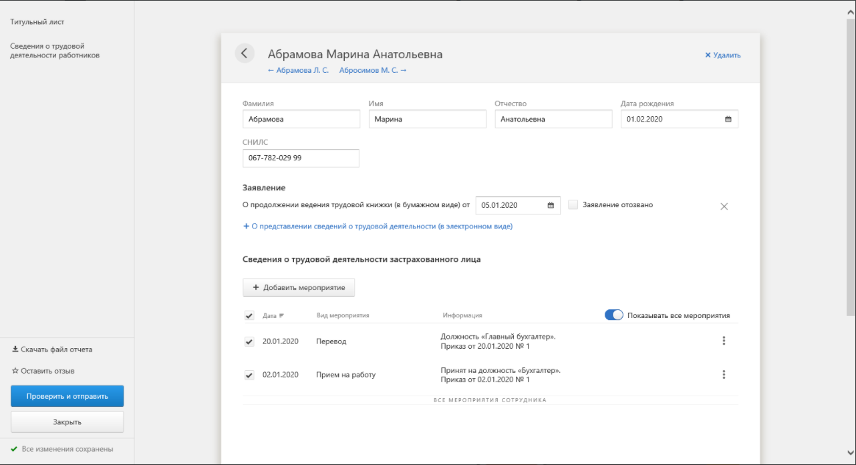The width and height of the screenshot is (856, 465).
Task: Click Скачать файл отчета
Action: [x=52, y=349]
